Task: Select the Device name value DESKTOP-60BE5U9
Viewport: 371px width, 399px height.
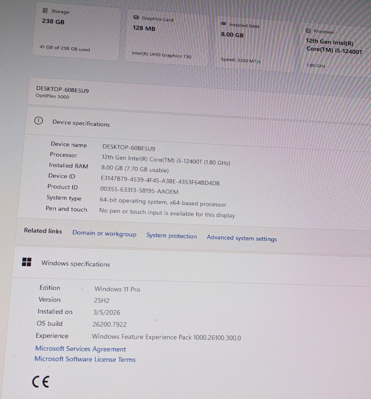Action: click(129, 148)
